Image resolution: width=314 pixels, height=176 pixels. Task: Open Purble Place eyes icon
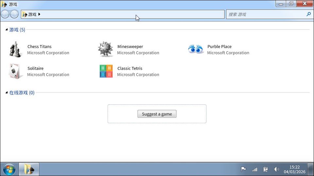click(196, 49)
